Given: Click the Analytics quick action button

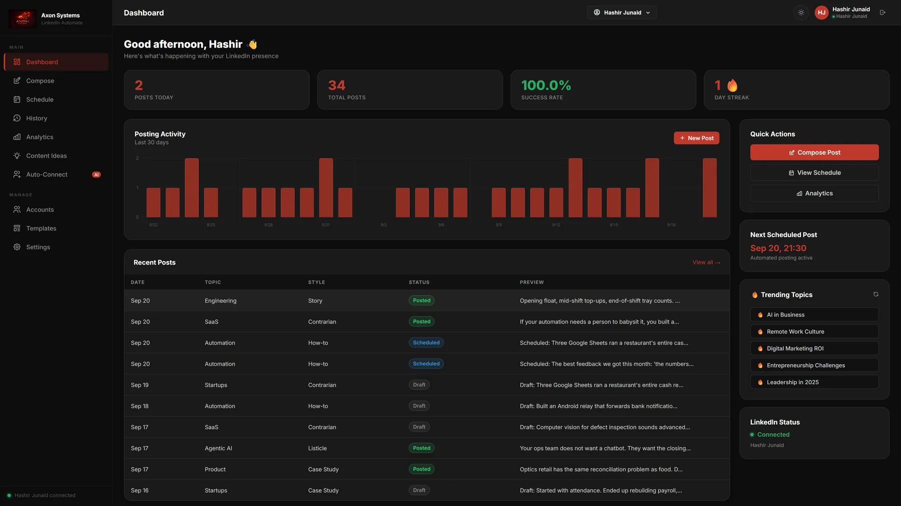Looking at the screenshot, I should (814, 193).
